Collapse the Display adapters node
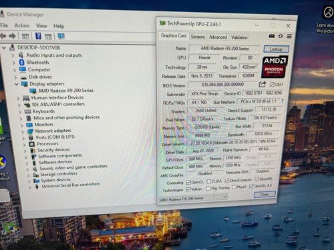The image size is (334, 250). click(x=16, y=84)
